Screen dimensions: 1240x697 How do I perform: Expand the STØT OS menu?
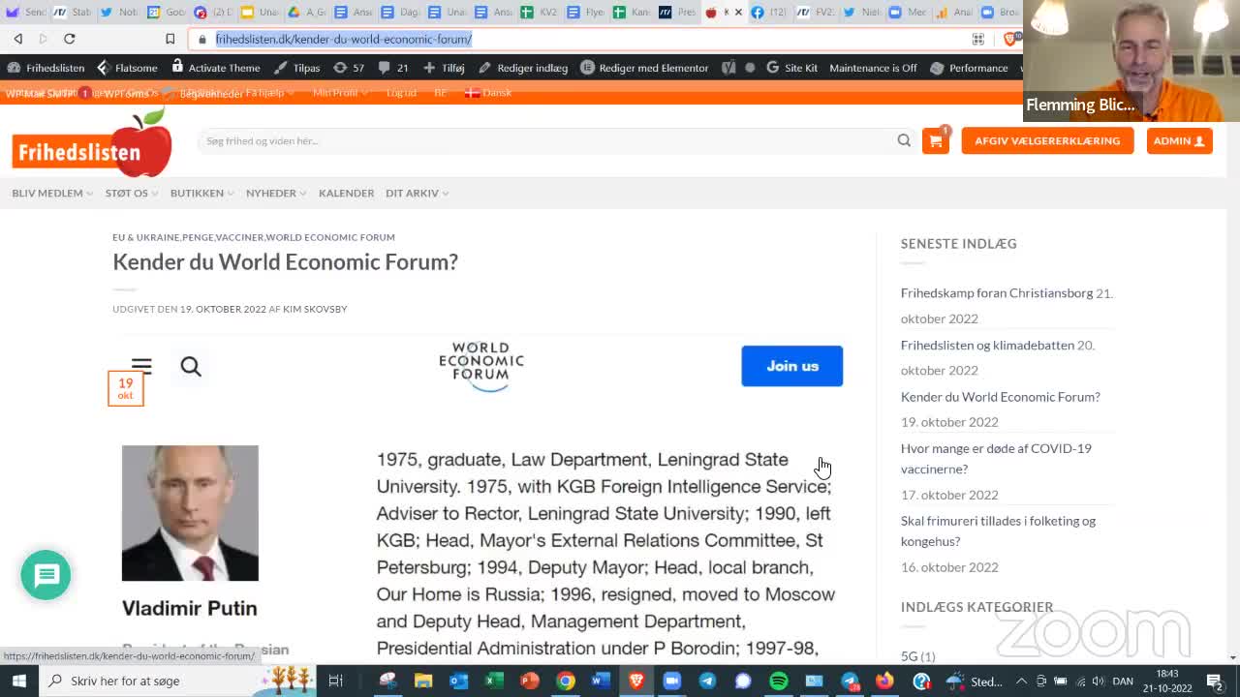[x=132, y=193]
